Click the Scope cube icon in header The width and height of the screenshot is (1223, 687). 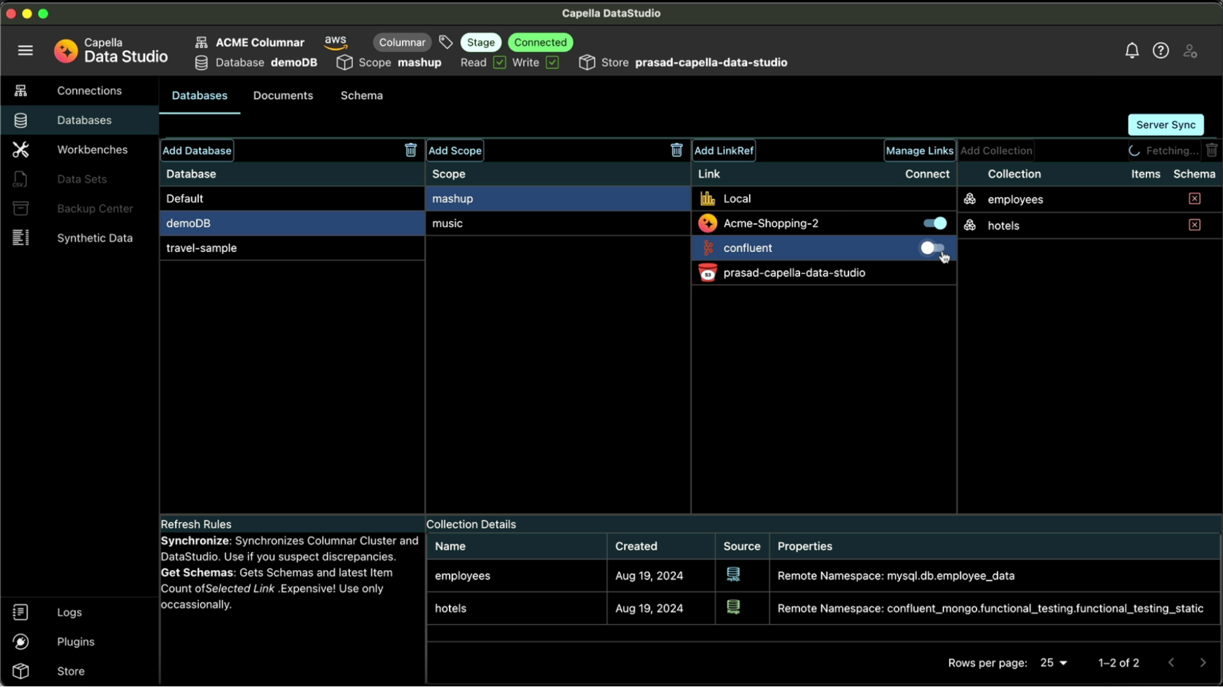point(344,62)
